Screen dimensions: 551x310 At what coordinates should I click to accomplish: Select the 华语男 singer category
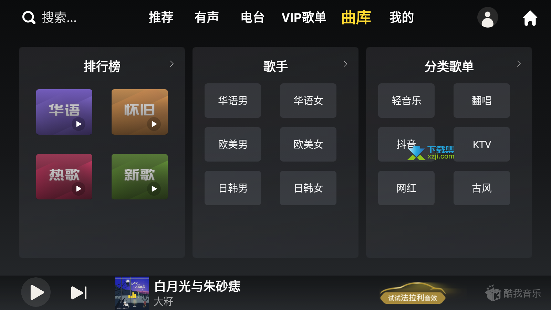233,101
